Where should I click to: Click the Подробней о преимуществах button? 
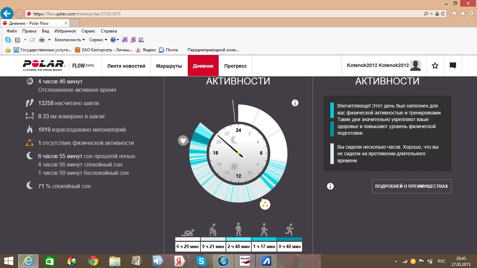pyautogui.click(x=411, y=186)
